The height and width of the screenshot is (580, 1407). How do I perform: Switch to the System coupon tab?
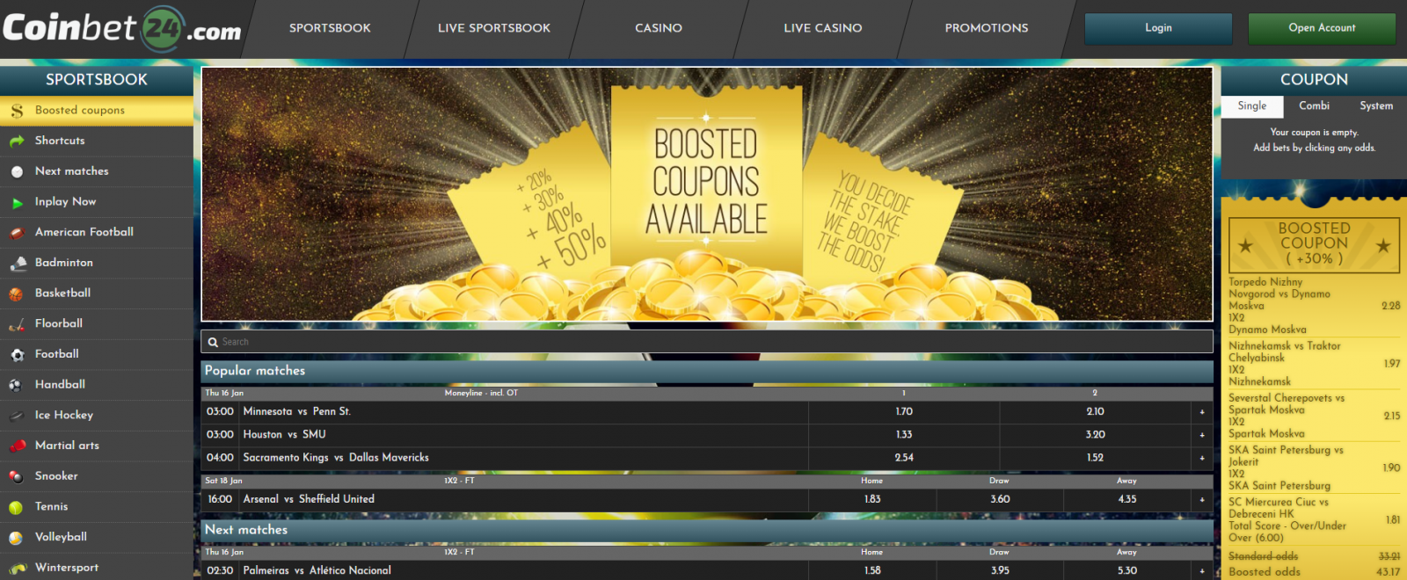(1376, 105)
